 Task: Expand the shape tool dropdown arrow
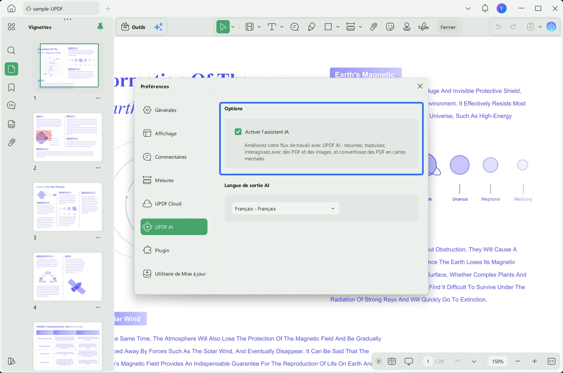(x=338, y=27)
